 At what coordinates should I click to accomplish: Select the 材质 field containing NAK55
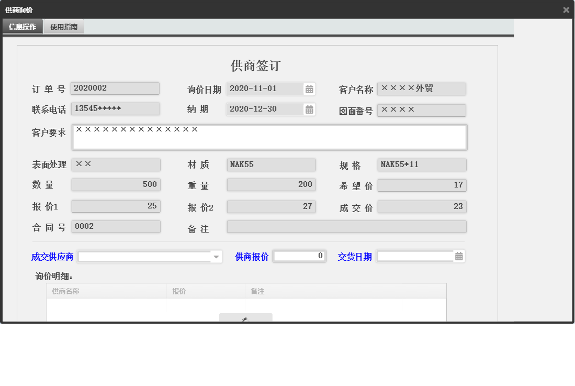click(270, 164)
